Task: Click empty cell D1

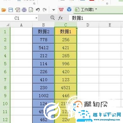Action: click(88, 32)
